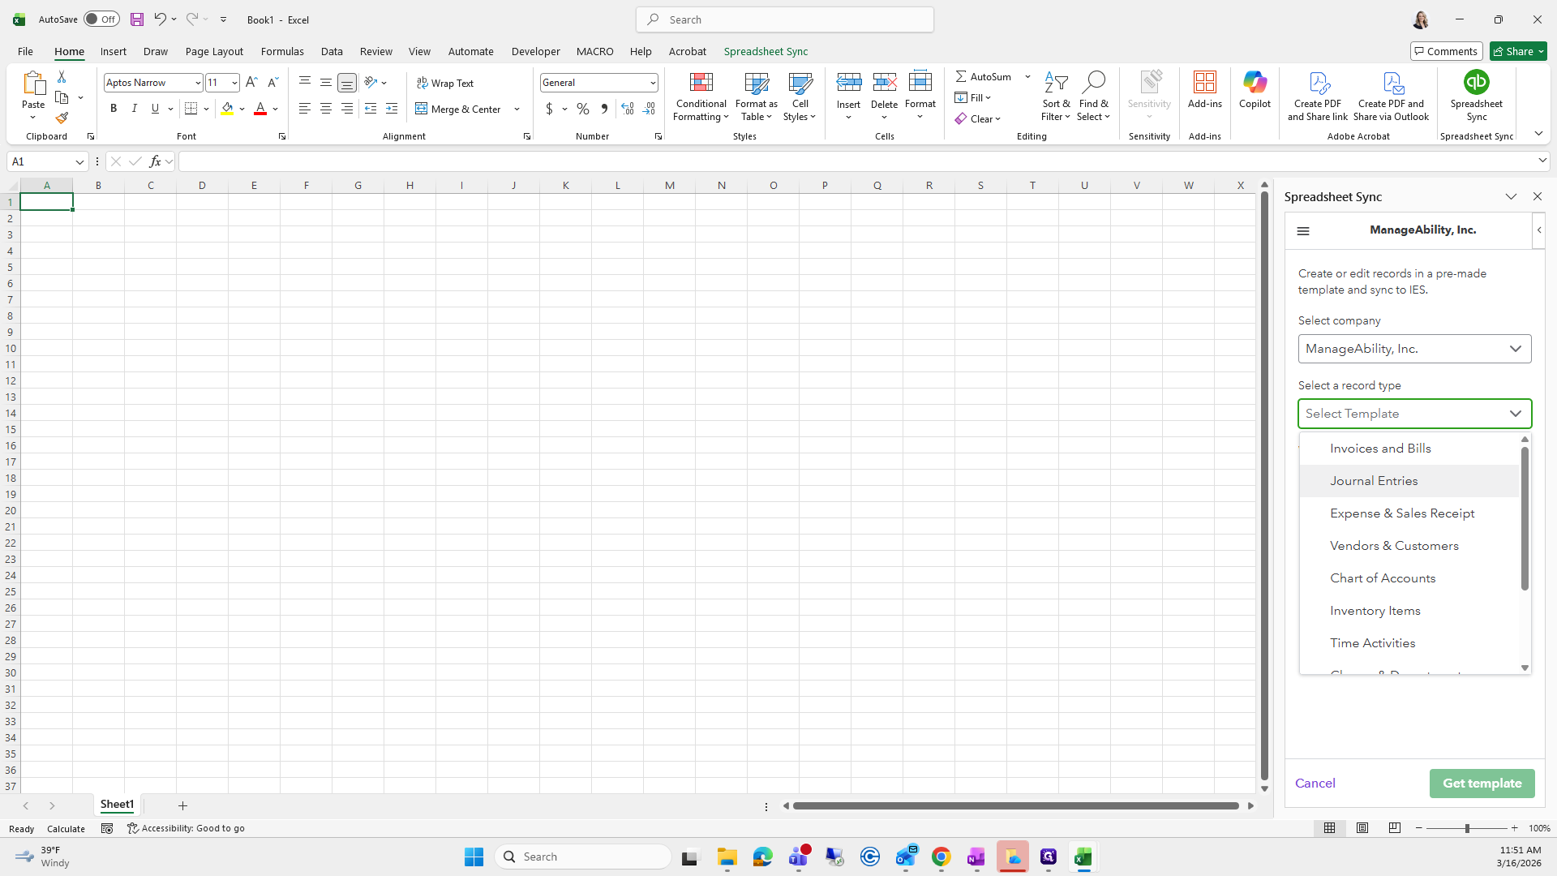Open the Number Format General dropdown

pos(653,83)
